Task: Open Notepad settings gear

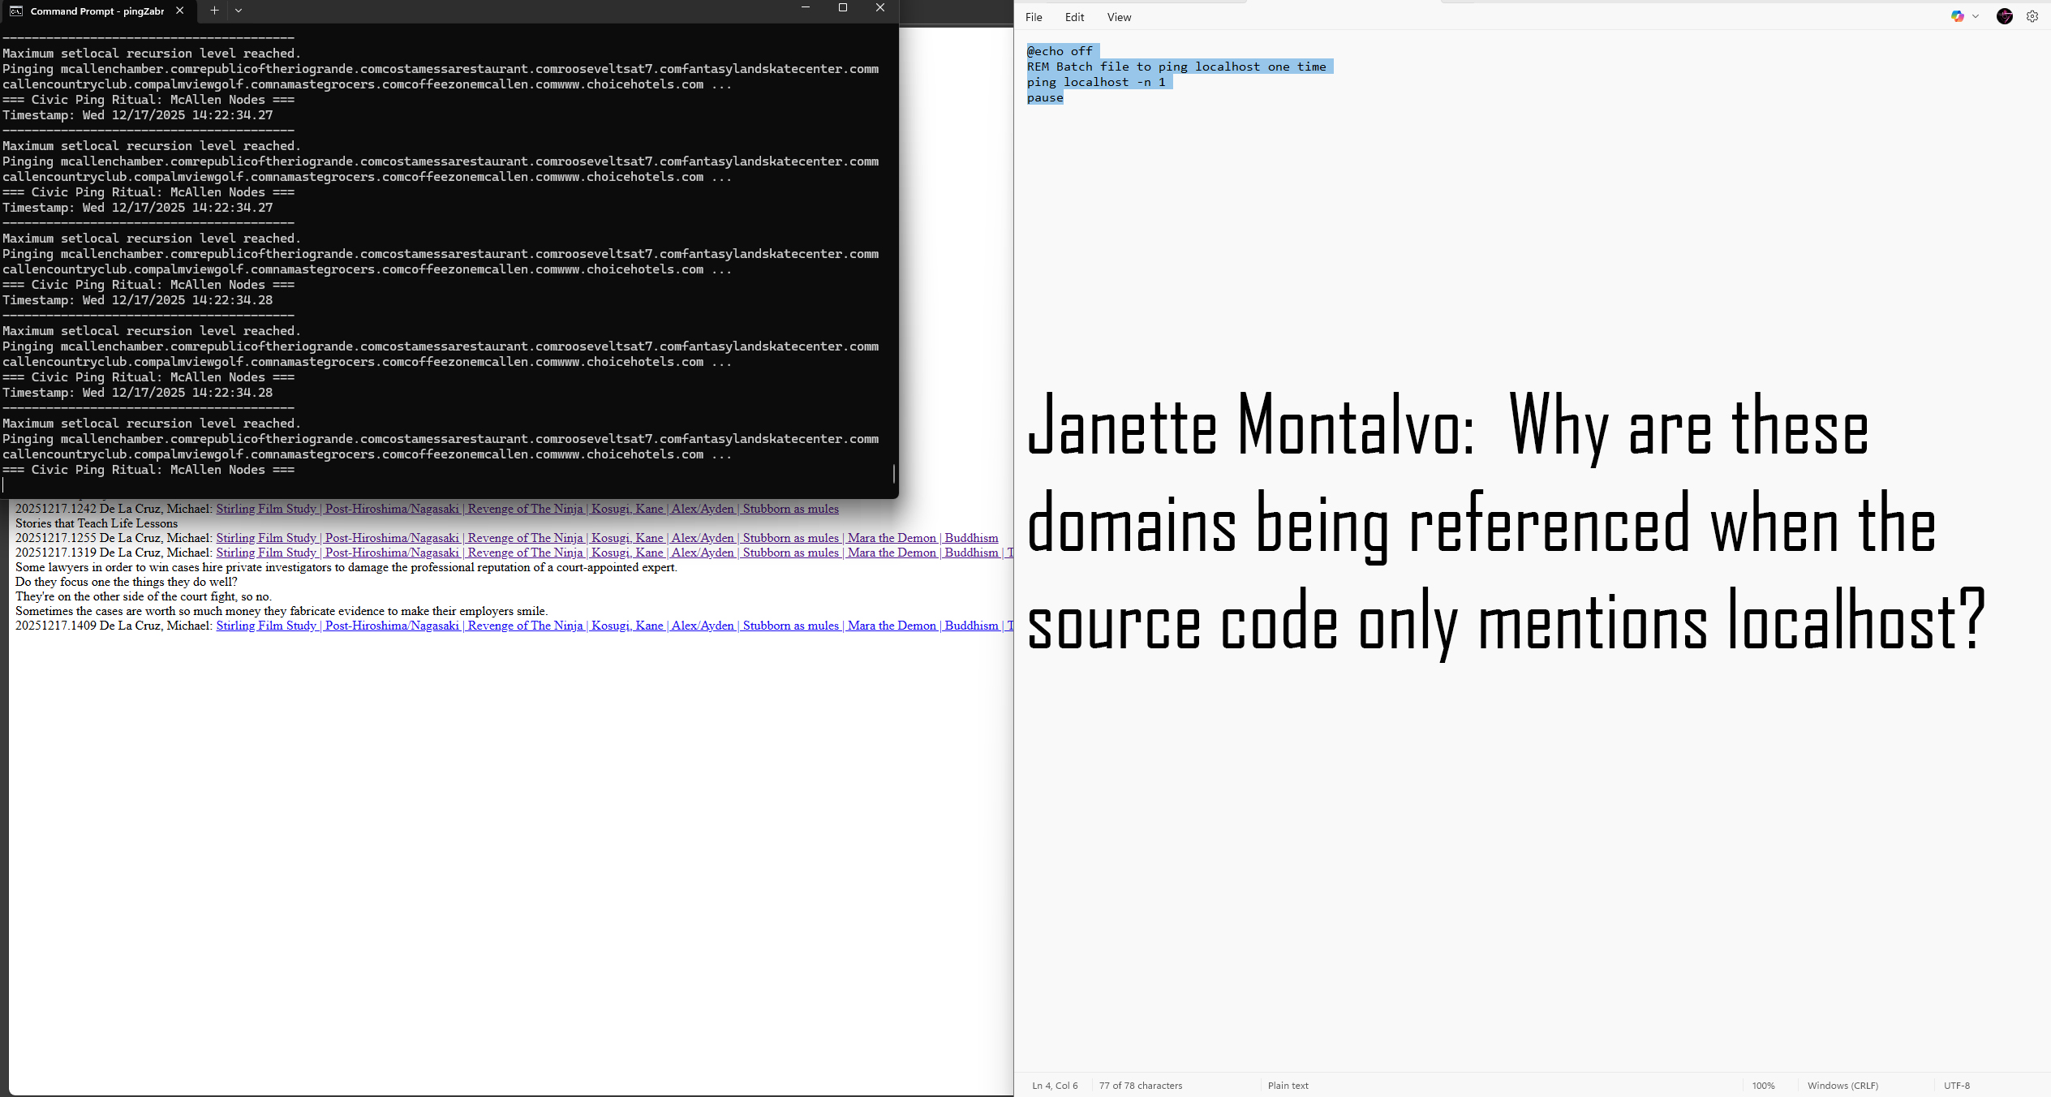Action: click(x=2032, y=16)
